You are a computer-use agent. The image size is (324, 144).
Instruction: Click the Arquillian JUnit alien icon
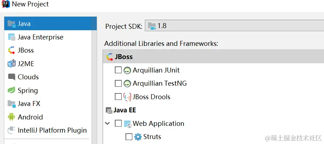tap(127, 70)
